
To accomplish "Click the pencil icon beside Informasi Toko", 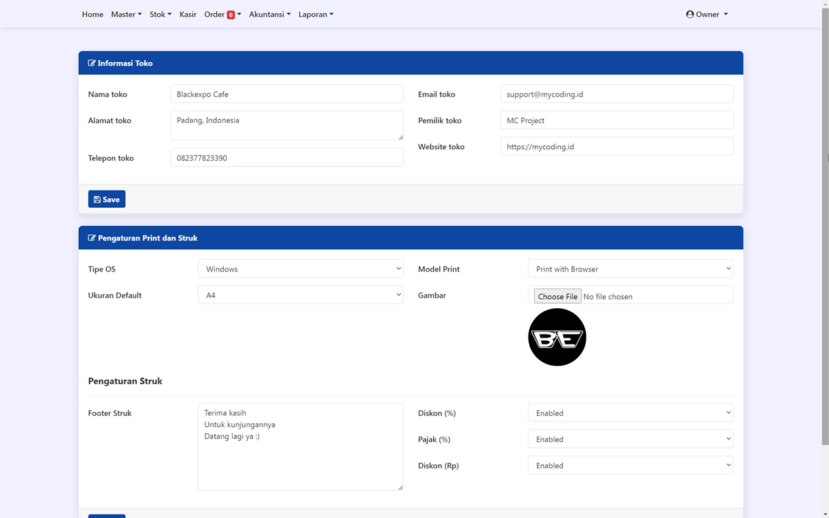I will [92, 63].
